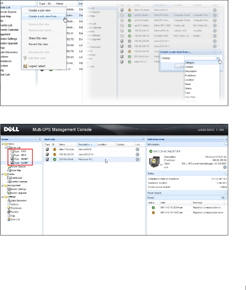Collapse the Management folder in the tree

click(3, 186)
